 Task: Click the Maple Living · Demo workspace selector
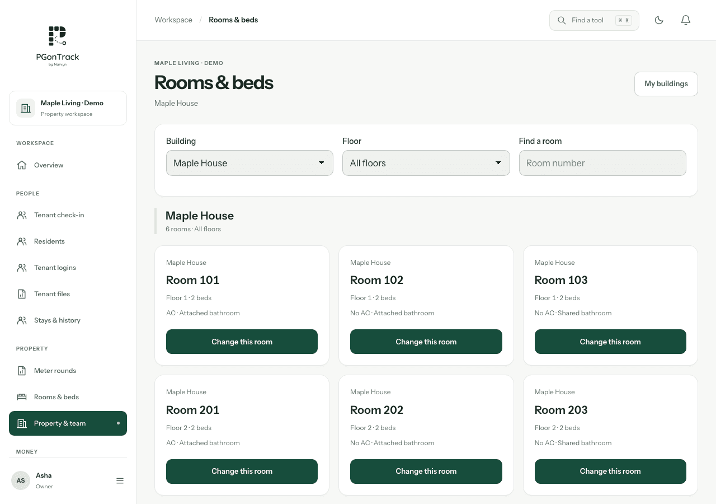68,108
